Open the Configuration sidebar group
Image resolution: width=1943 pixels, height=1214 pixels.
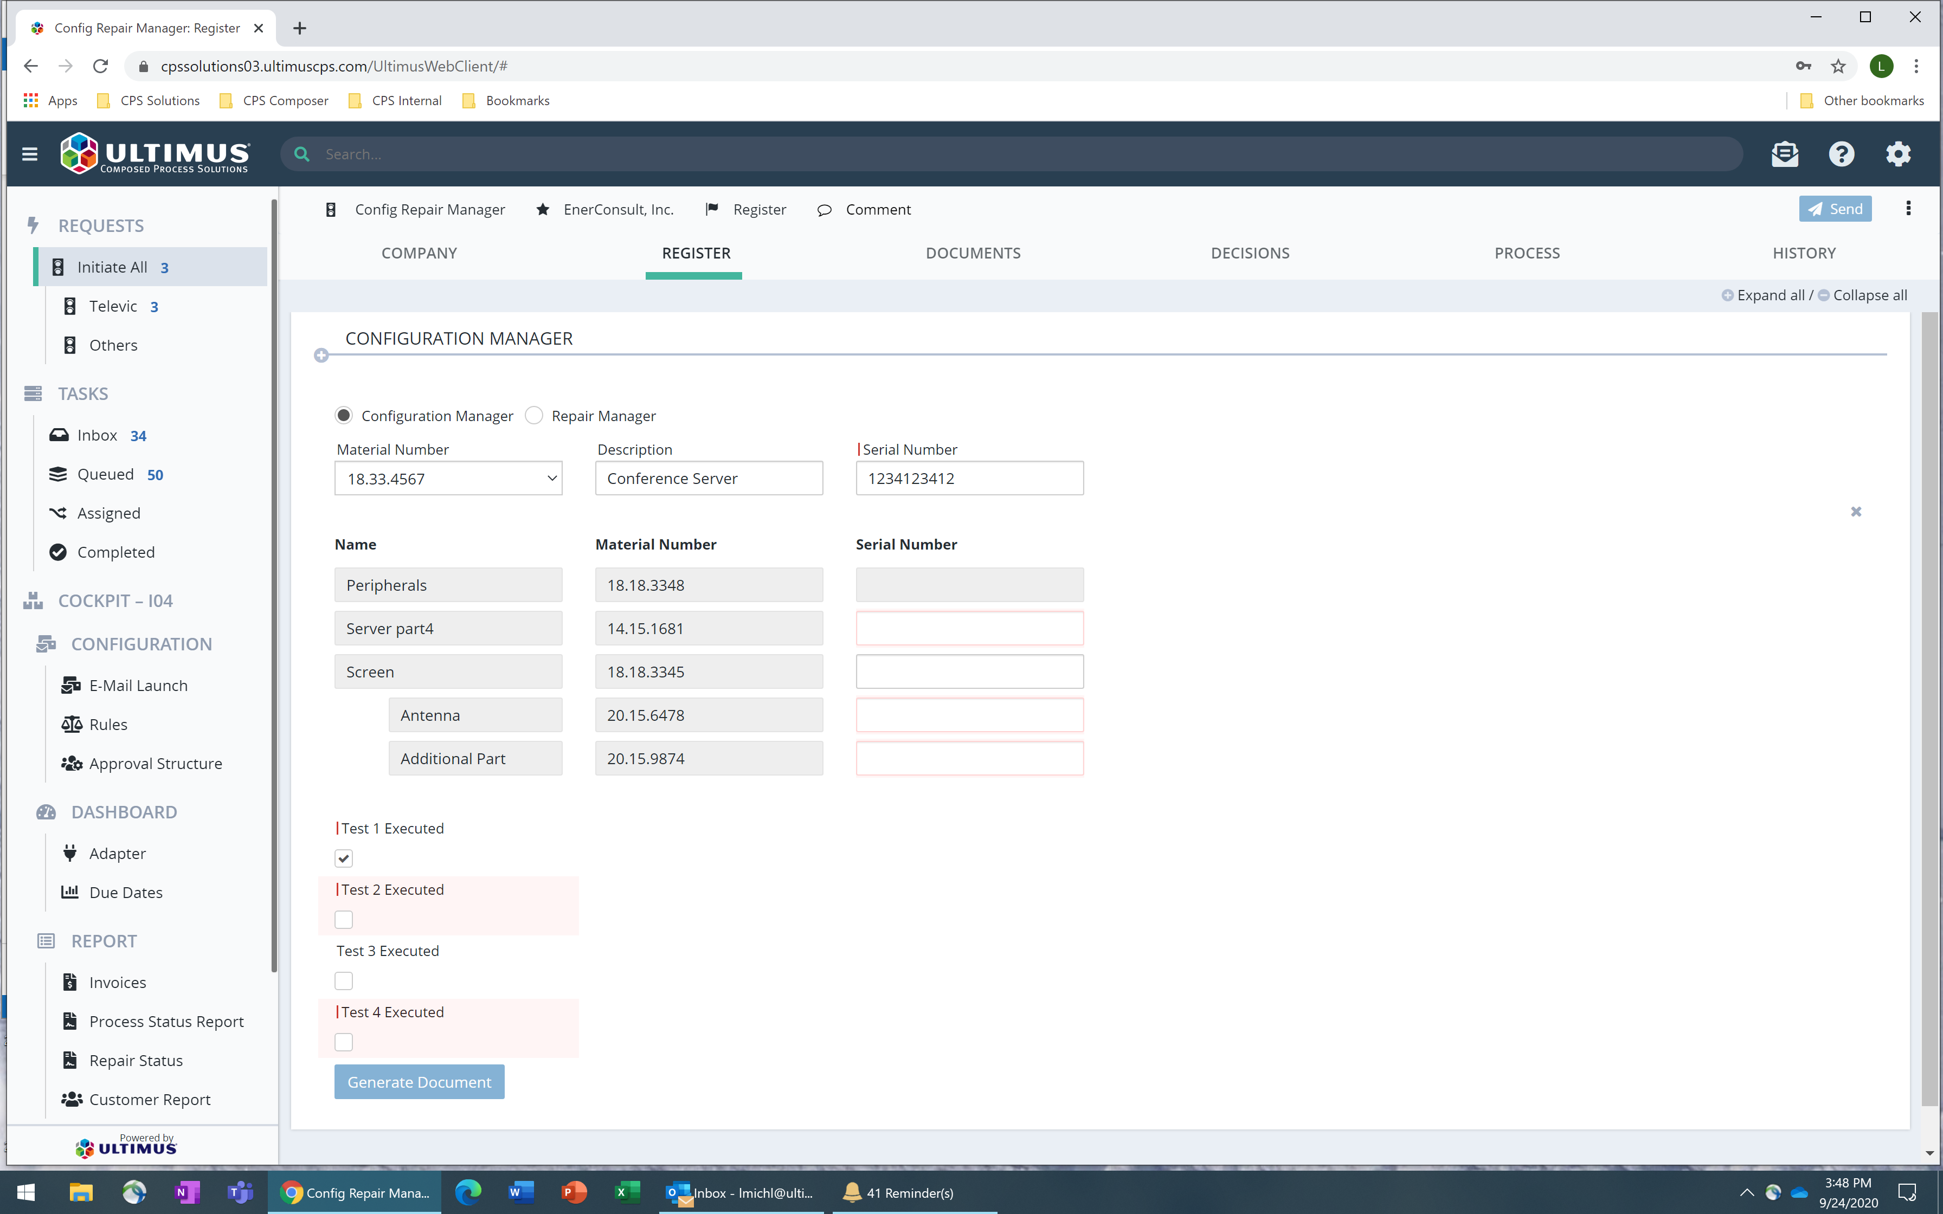point(141,644)
